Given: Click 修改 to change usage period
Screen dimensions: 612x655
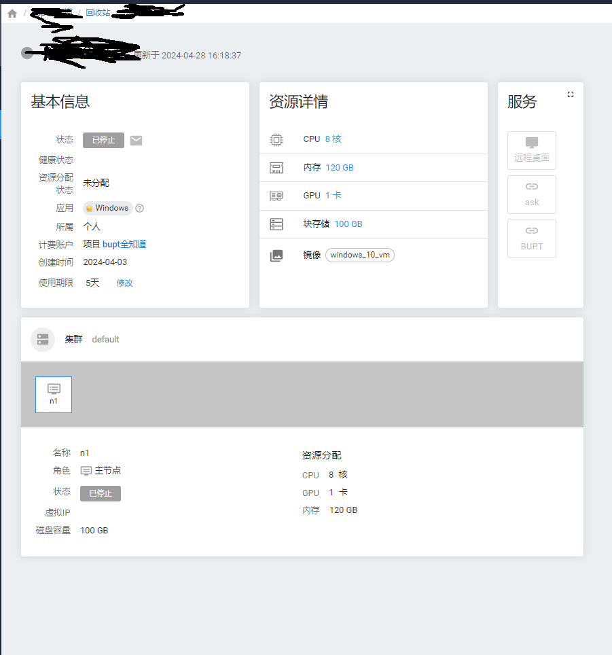Looking at the screenshot, I should tap(124, 283).
